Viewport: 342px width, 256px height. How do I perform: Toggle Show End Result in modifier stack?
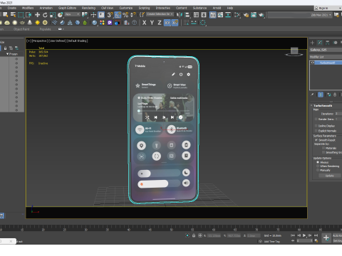[321, 95]
